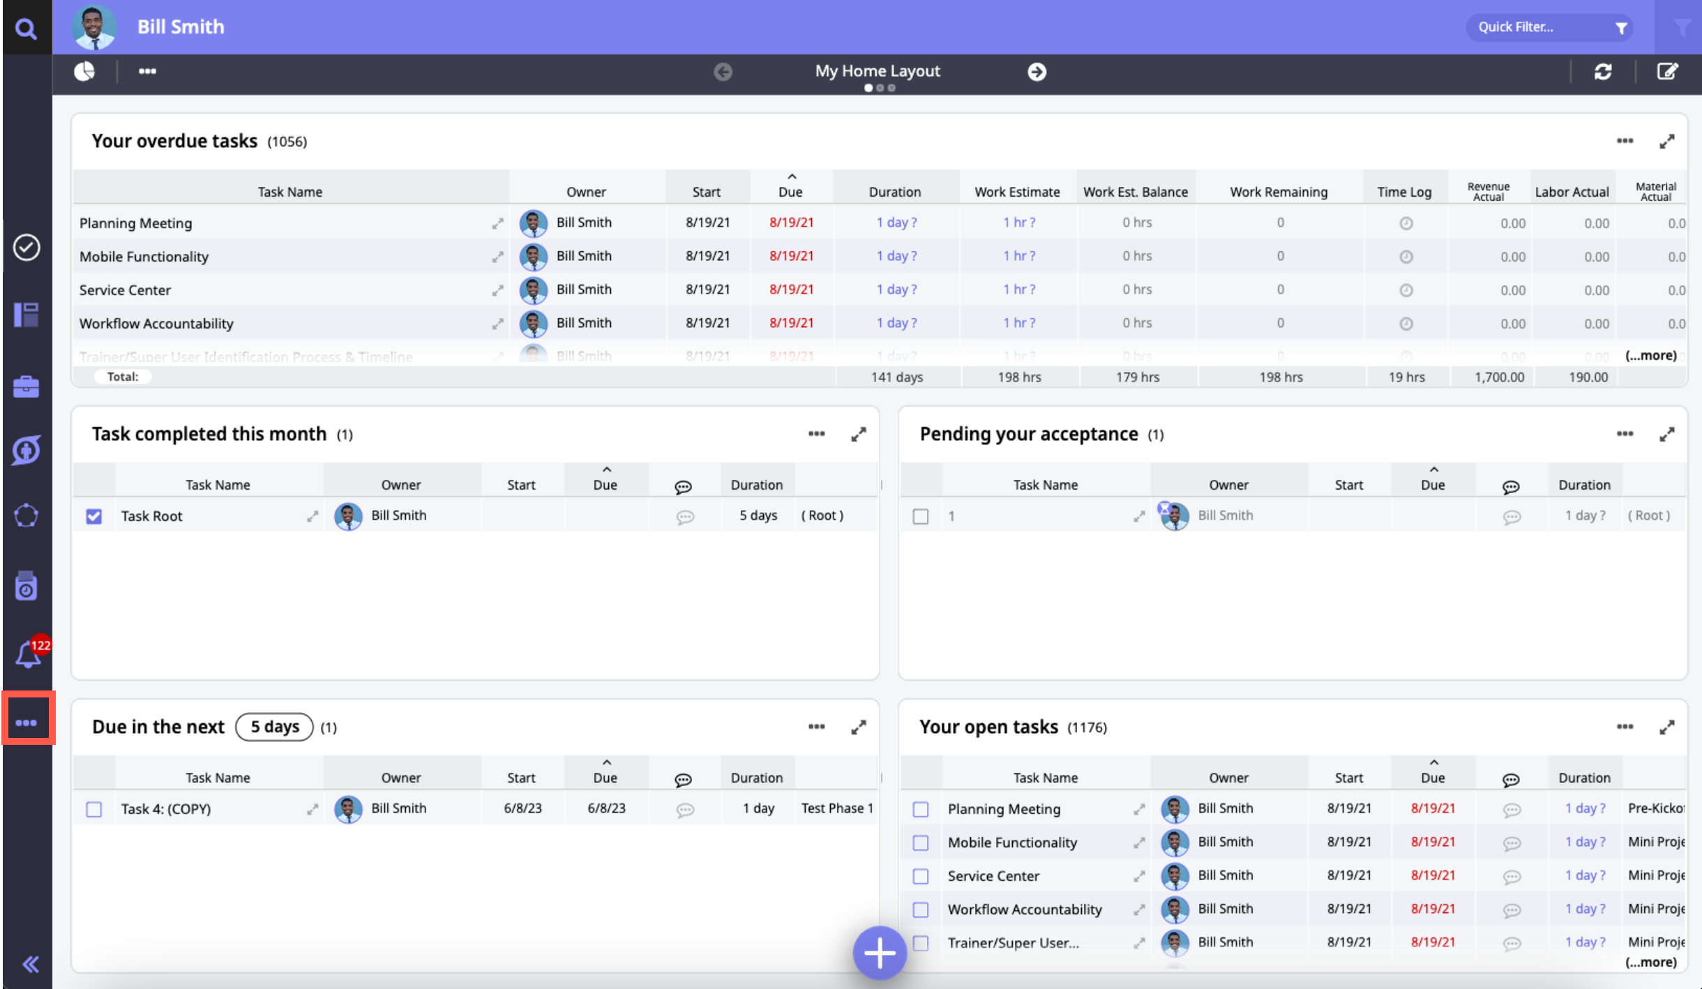Check the Service Center open task checkbox

coord(921,876)
